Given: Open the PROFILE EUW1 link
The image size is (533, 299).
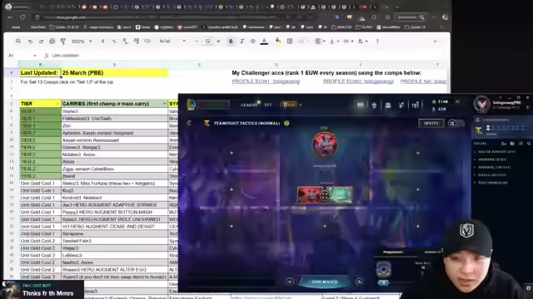Looking at the screenshot, I should point(266,81).
